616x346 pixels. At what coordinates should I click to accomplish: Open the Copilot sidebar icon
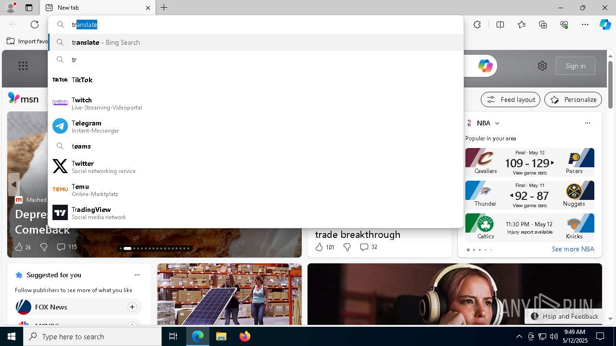[605, 25]
